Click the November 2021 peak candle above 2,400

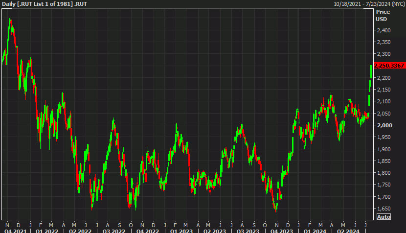[x=10, y=23]
